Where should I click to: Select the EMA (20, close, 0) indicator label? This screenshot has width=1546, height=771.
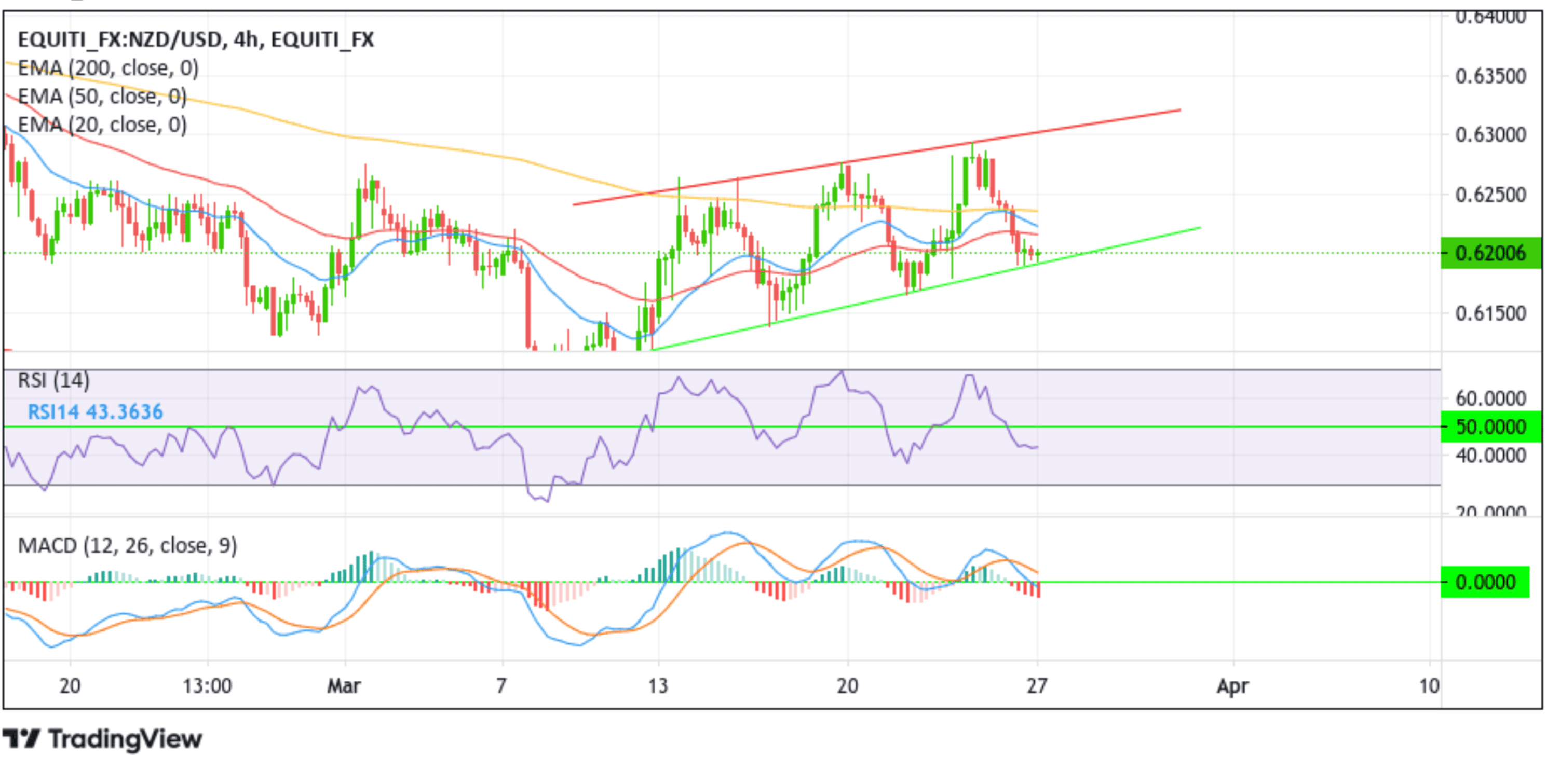click(x=102, y=124)
